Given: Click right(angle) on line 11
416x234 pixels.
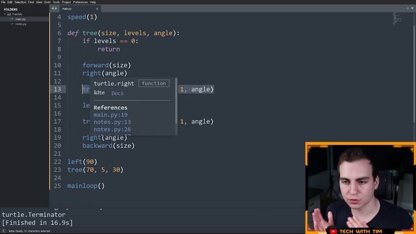Looking at the screenshot, I should [x=105, y=73].
